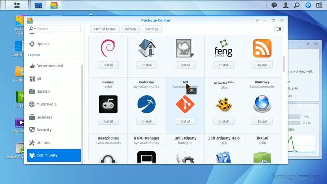327x184 pixels.
Task: Open Package Center Settings
Action: tap(152, 29)
